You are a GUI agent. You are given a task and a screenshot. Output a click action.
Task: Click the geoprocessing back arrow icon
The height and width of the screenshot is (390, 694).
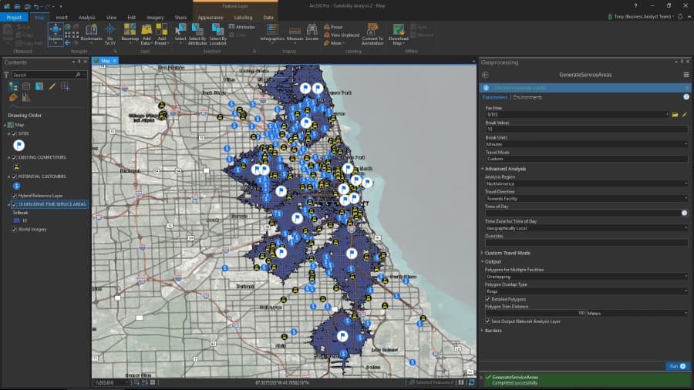485,75
